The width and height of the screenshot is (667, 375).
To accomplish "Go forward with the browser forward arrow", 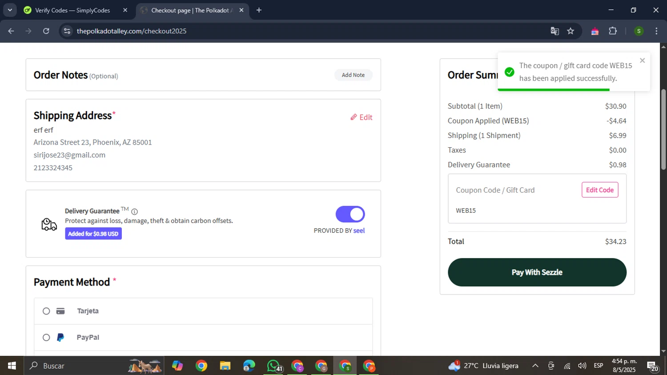I will [28, 31].
